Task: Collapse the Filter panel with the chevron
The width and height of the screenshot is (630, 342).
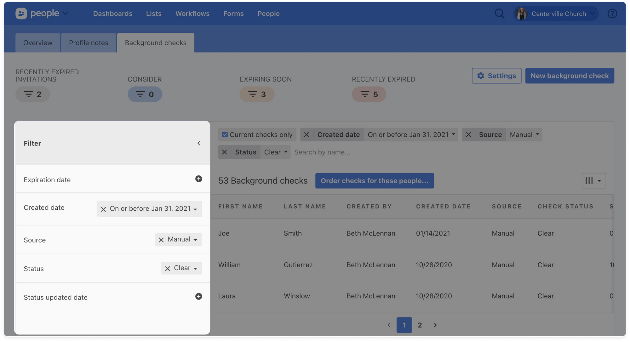Action: point(199,143)
